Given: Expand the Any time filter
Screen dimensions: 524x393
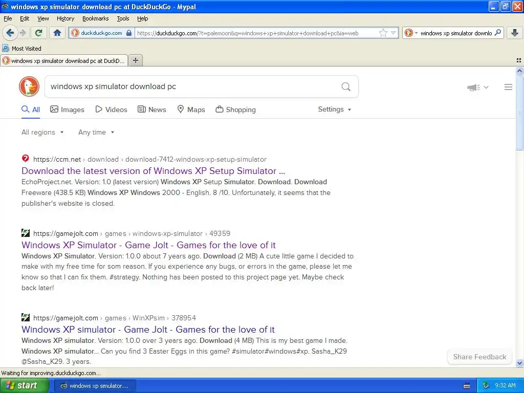Looking at the screenshot, I should 96,133.
